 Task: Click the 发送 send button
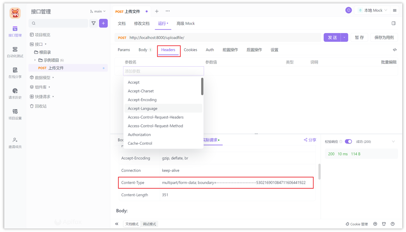click(332, 37)
